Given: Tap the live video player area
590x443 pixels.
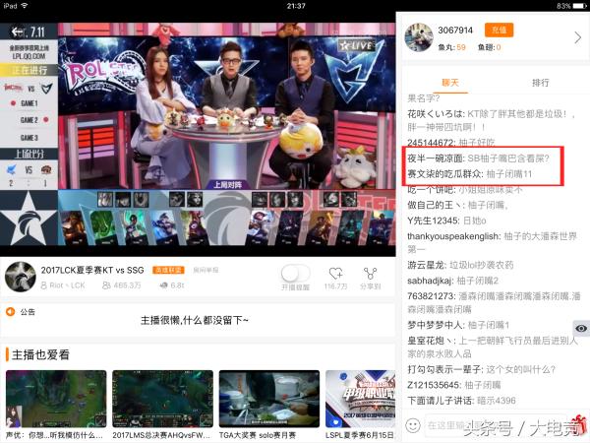Looking at the screenshot, I should click(x=198, y=134).
